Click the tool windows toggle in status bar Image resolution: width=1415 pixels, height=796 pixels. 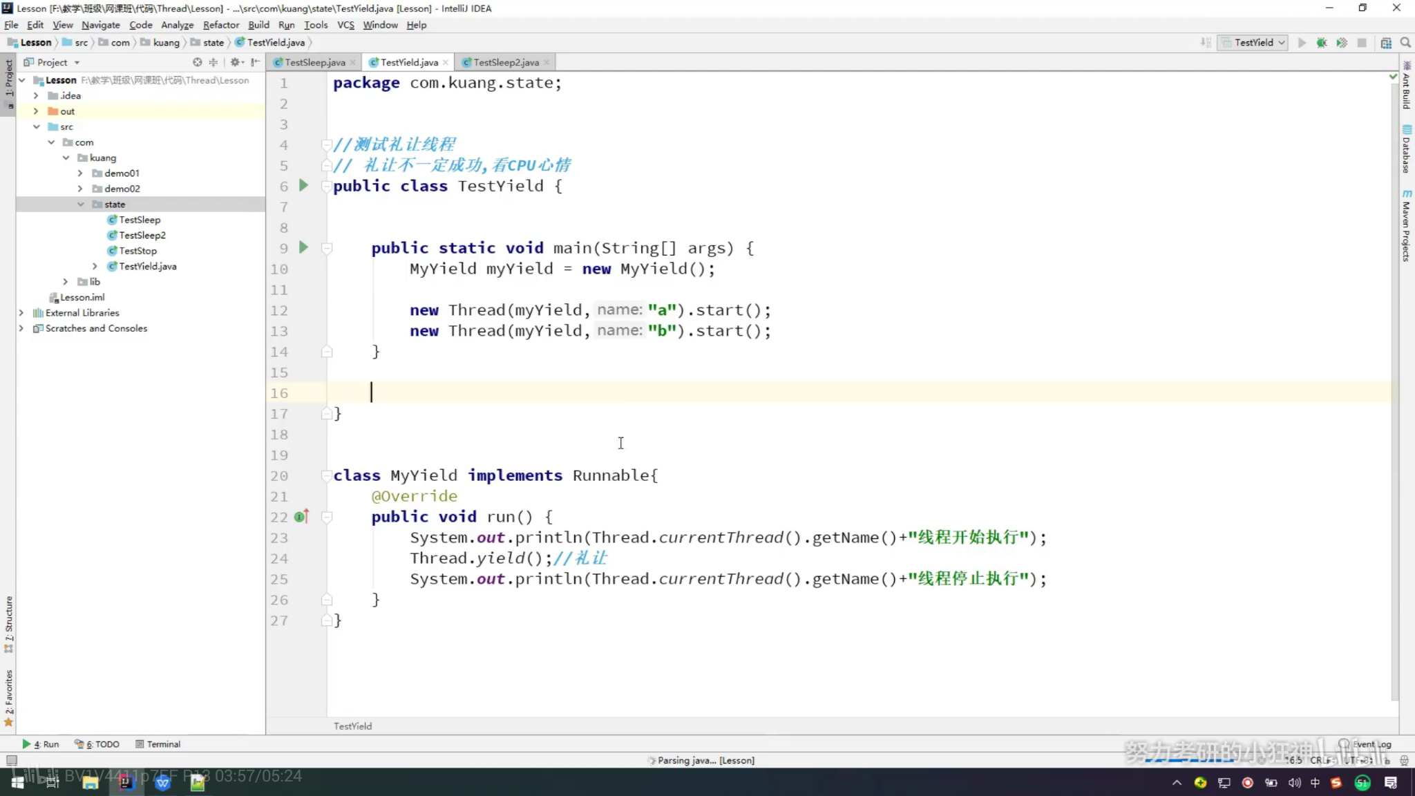(12, 760)
